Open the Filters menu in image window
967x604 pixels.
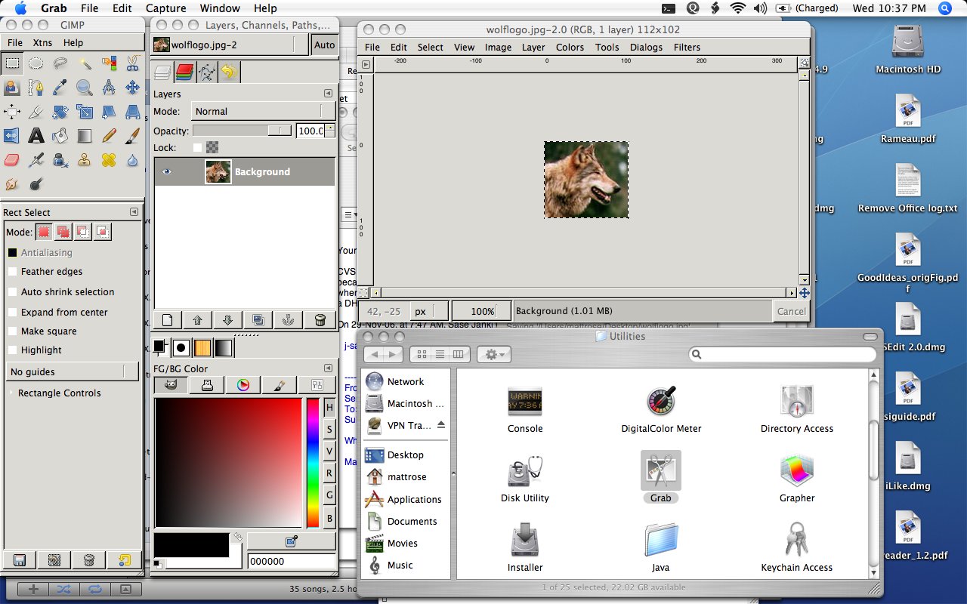687,47
